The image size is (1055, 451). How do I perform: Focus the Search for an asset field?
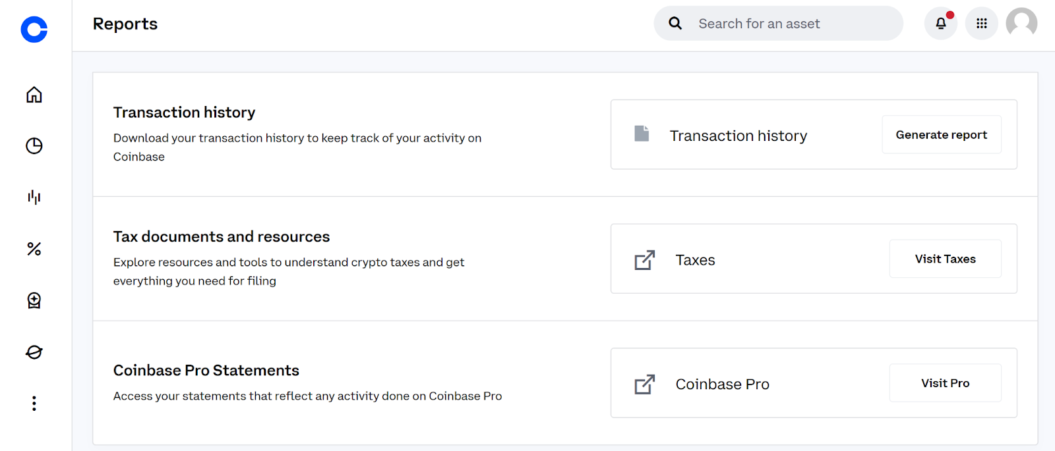[x=779, y=24]
